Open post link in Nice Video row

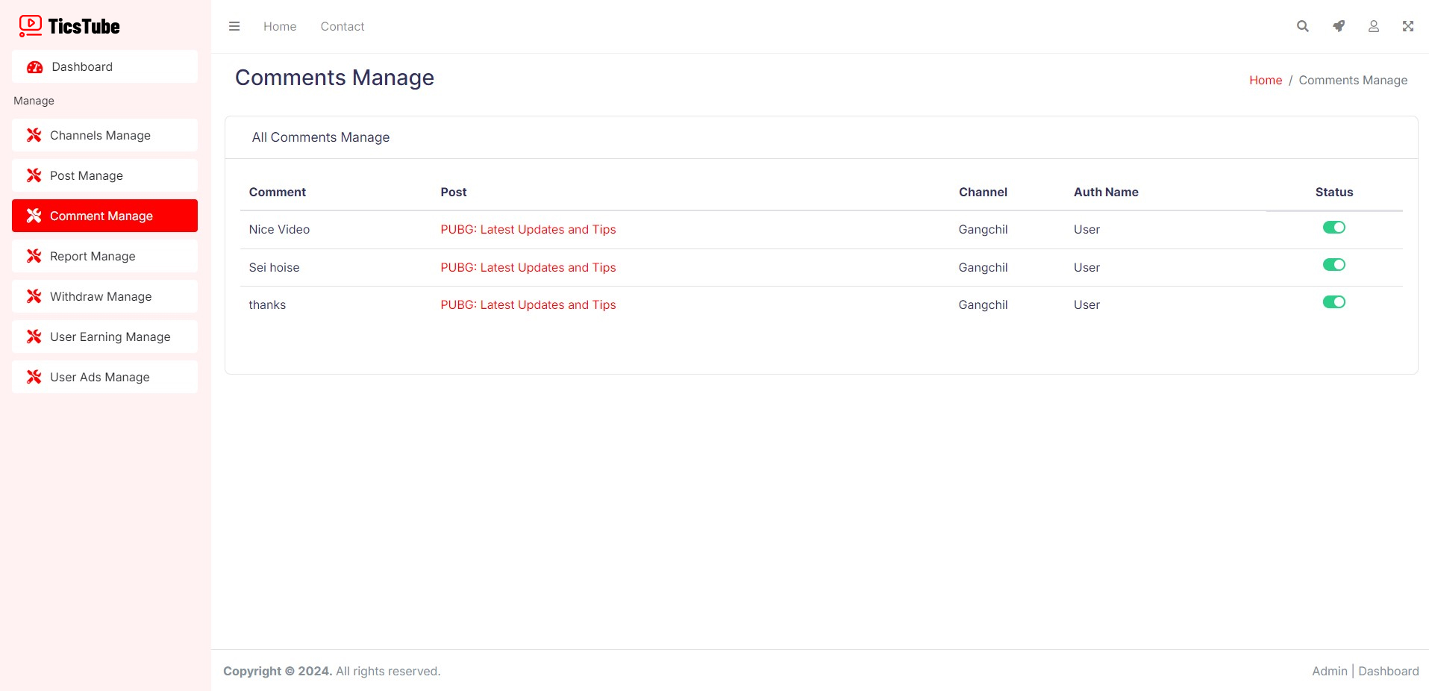point(528,230)
